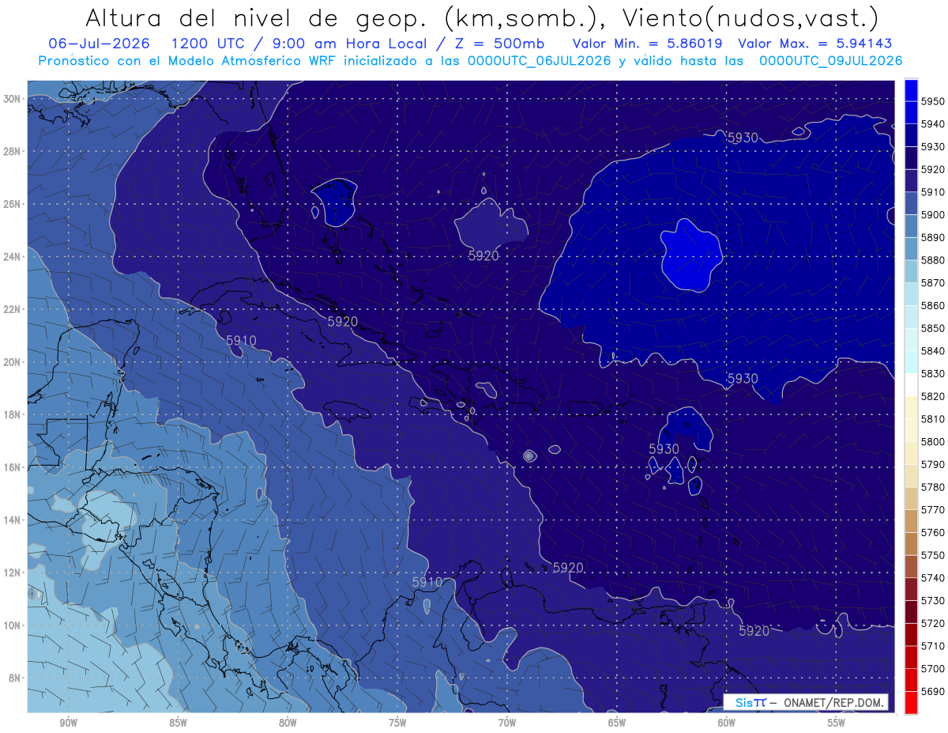Select valid-until time '0000UTC_09JUL2026'
The height and width of the screenshot is (733, 948).
[830, 60]
